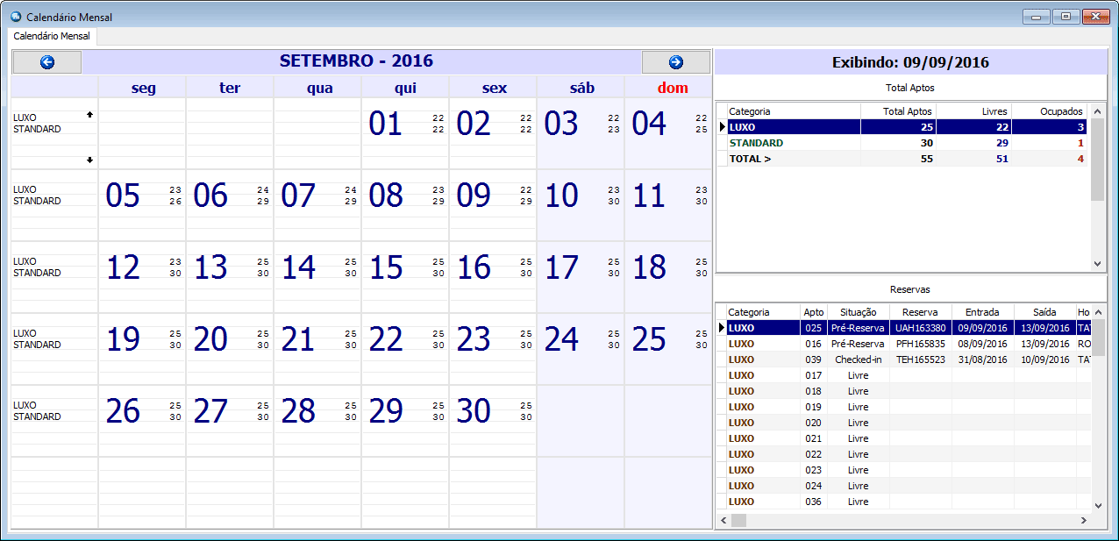Click the scroll-down arrow of Total Aptos table
The image size is (1119, 541).
tap(1097, 264)
